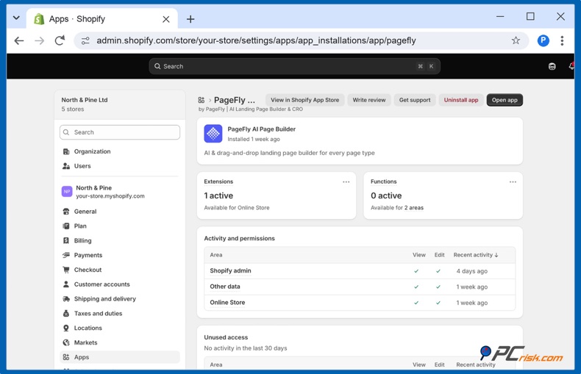
Task: Click the browser address bar URL
Action: click(256, 40)
